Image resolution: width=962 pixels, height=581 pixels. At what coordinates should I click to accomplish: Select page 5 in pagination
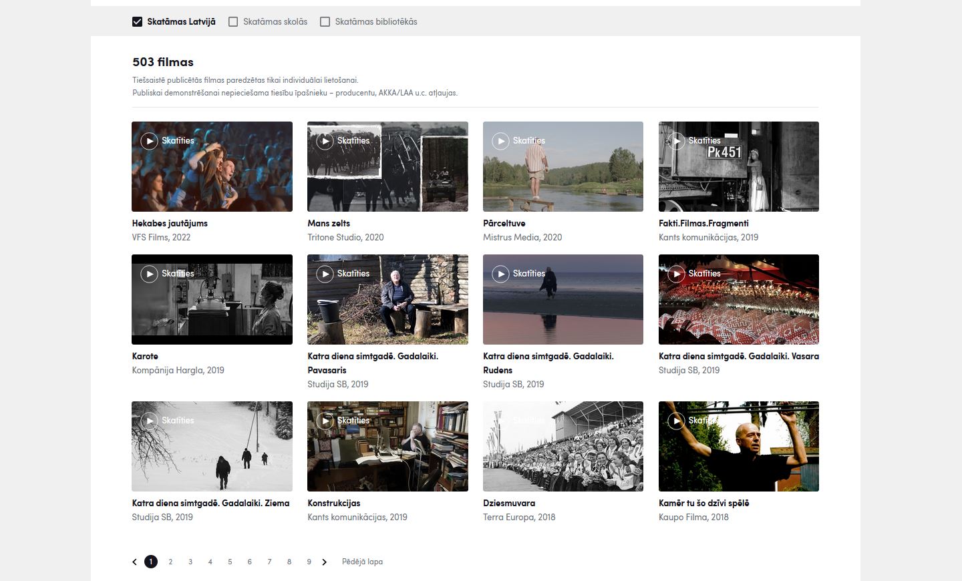tap(230, 562)
